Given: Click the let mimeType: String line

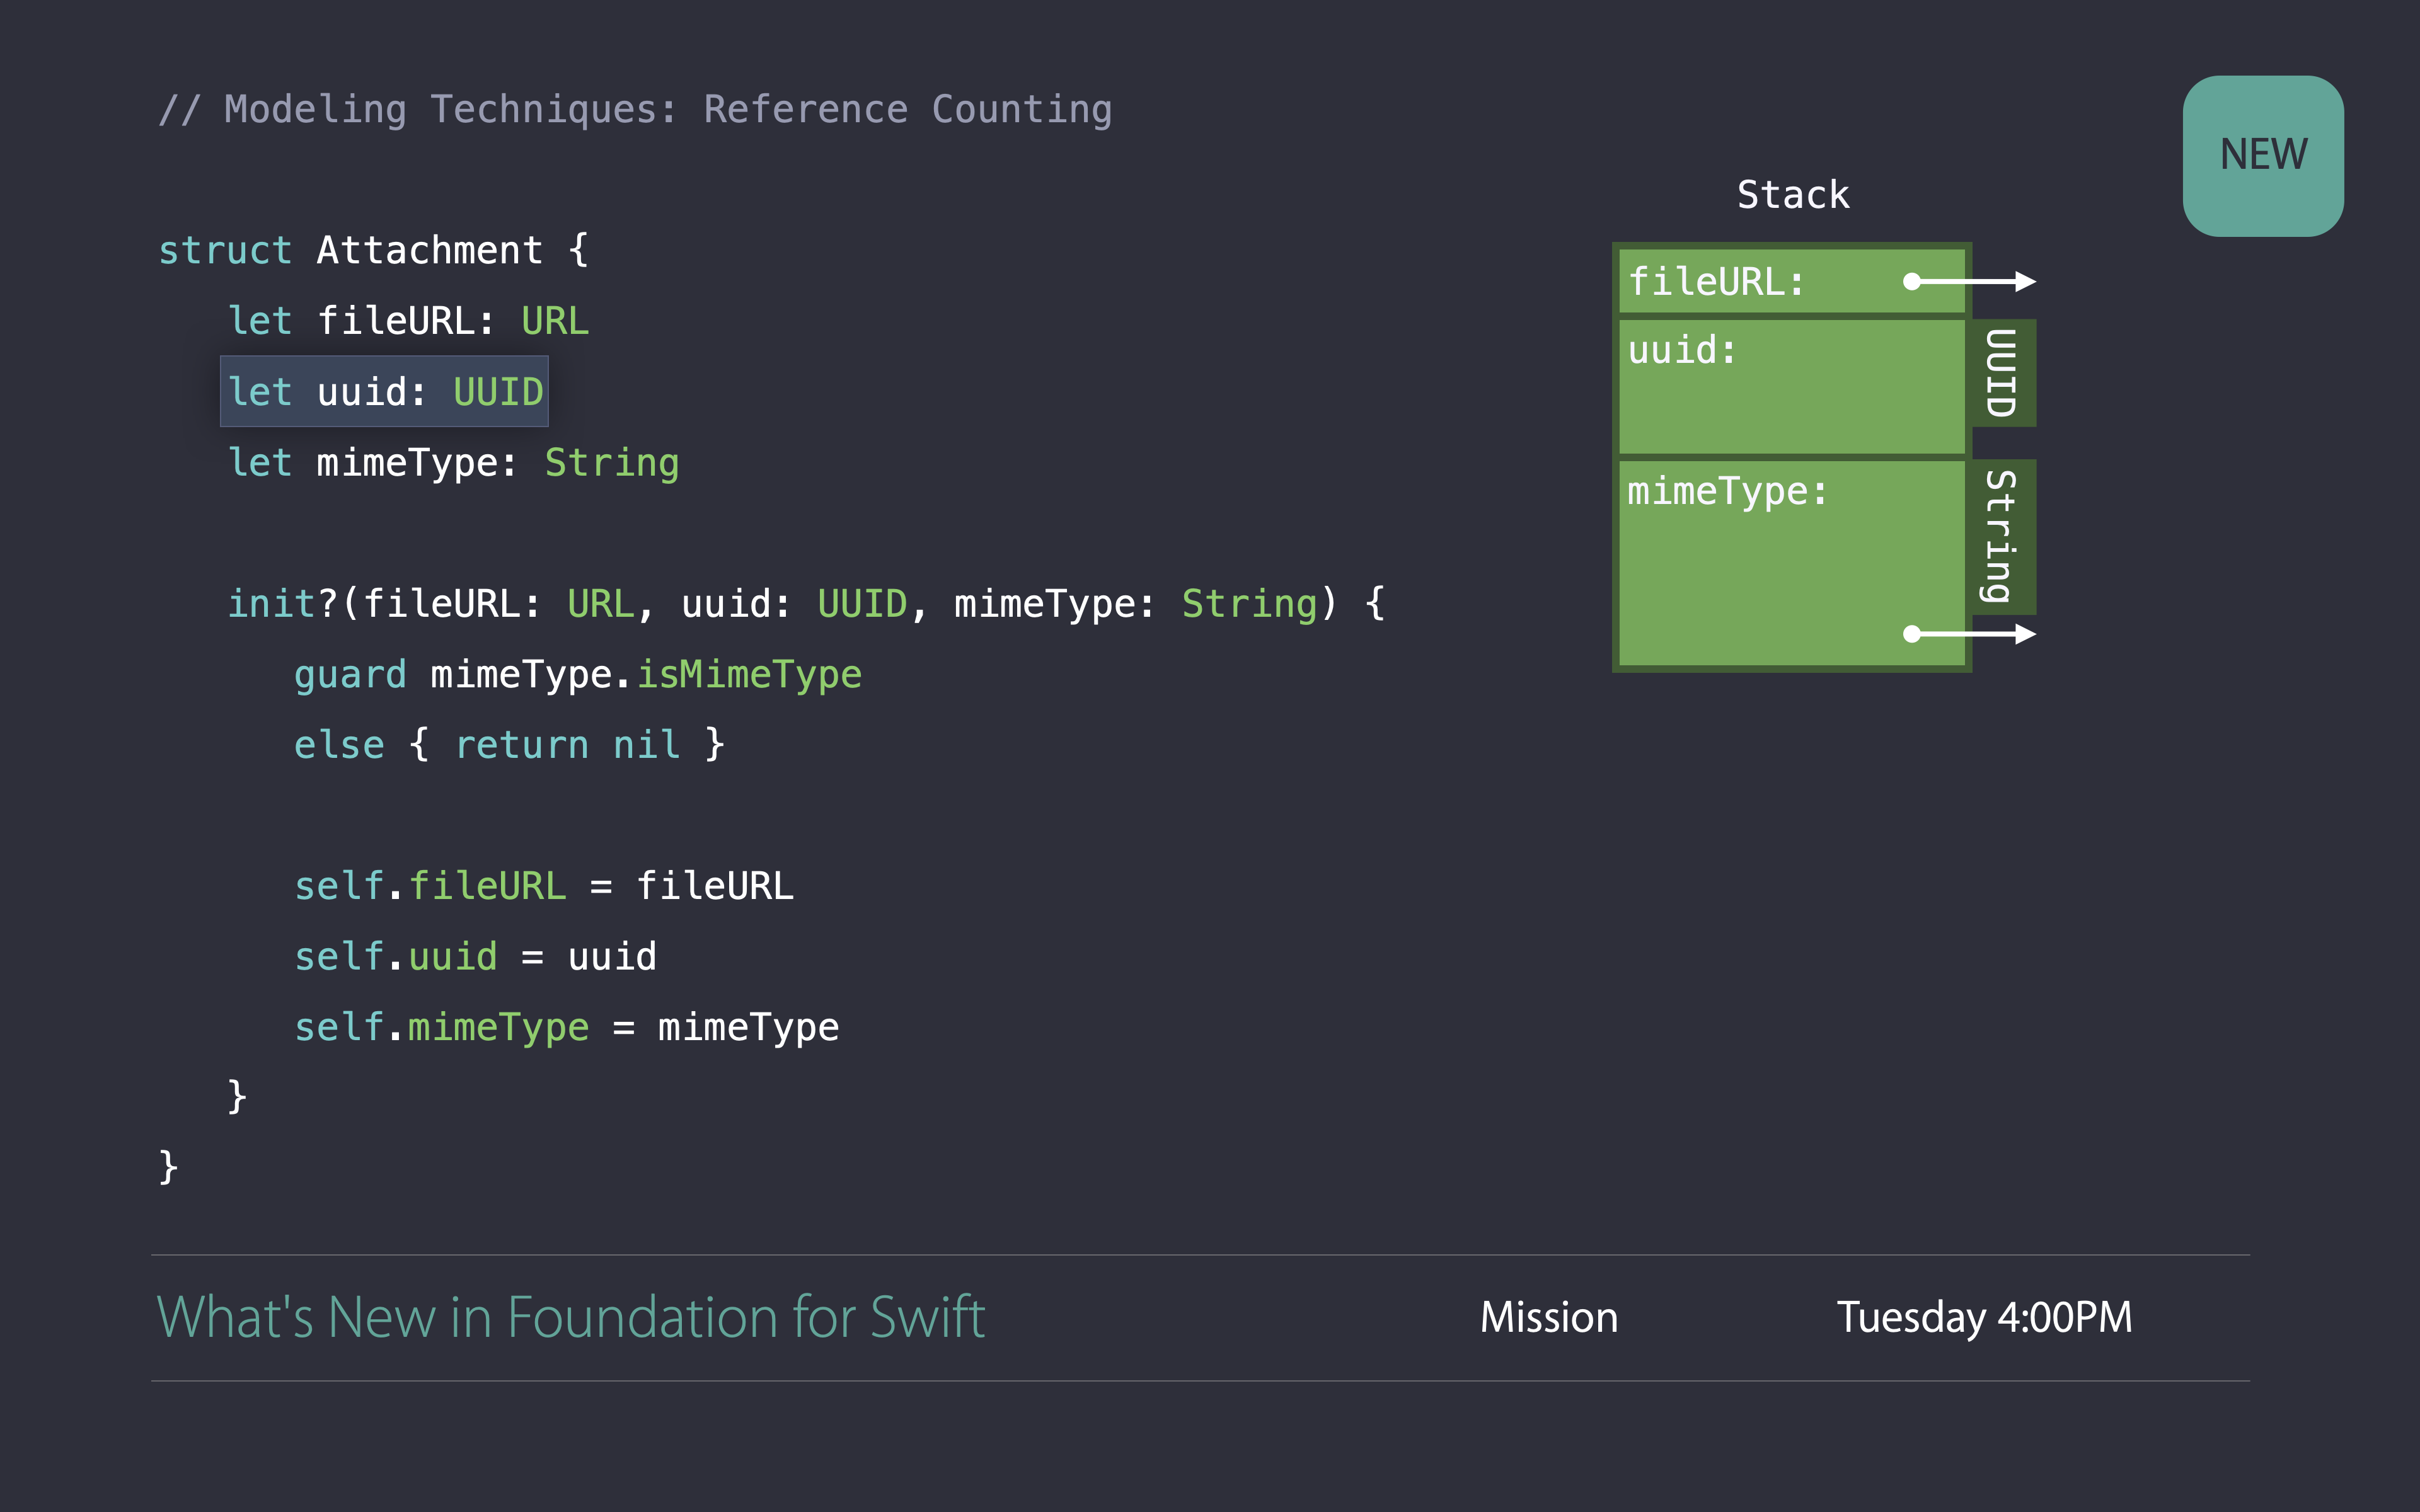Looking at the screenshot, I should pyautogui.click(x=453, y=463).
